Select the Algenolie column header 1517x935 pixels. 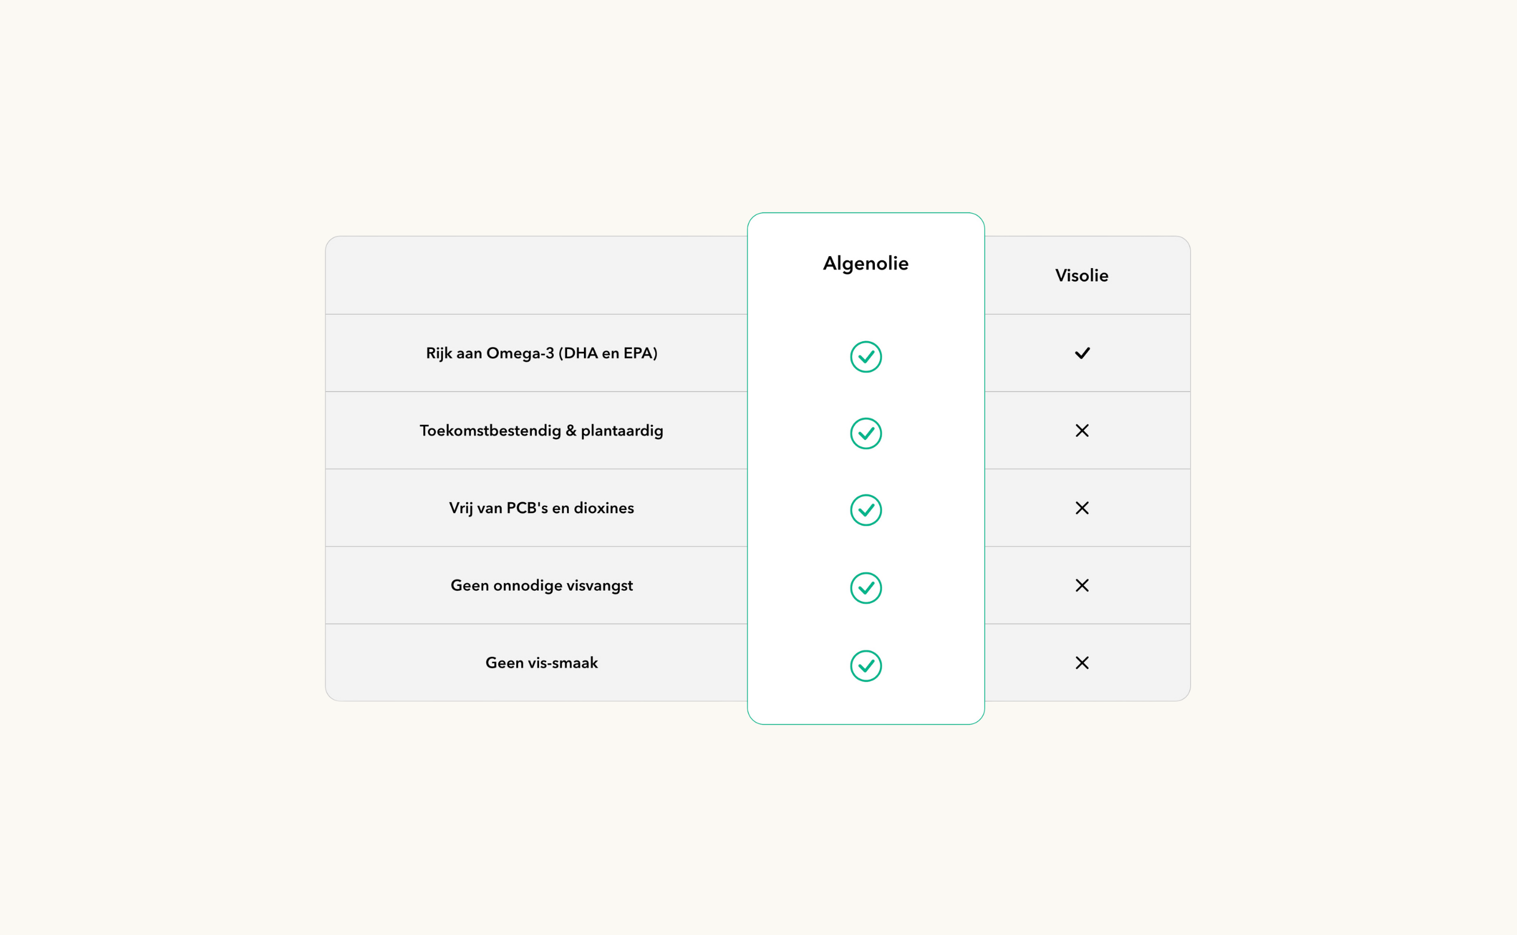pyautogui.click(x=865, y=264)
